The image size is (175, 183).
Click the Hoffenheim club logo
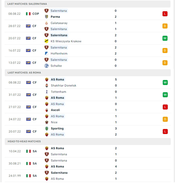pyautogui.click(x=46, y=53)
